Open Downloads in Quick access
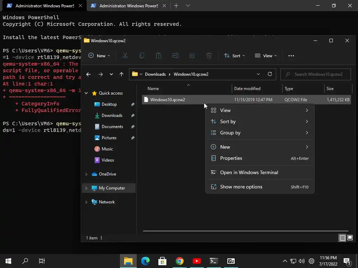Screen dimensions: 358x268 tap(112, 116)
